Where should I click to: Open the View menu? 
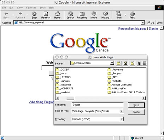pyautogui.click(x=19, y=8)
